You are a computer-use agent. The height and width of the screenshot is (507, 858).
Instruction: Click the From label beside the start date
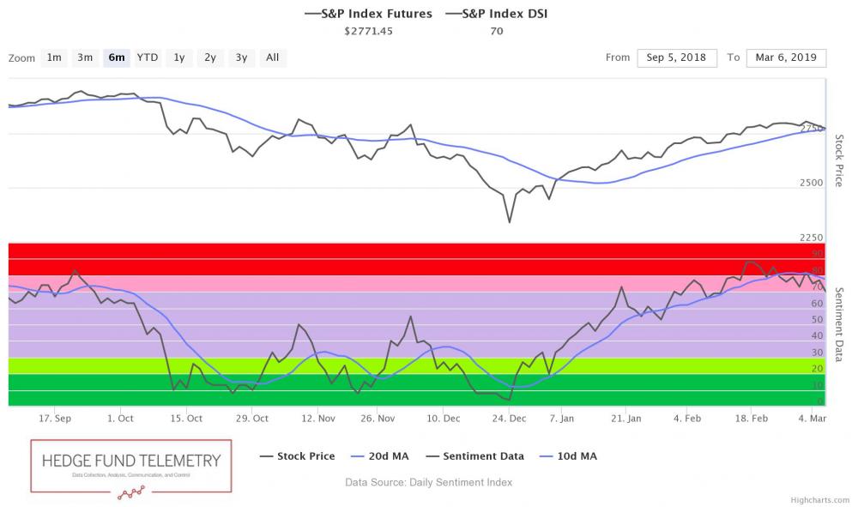point(618,57)
